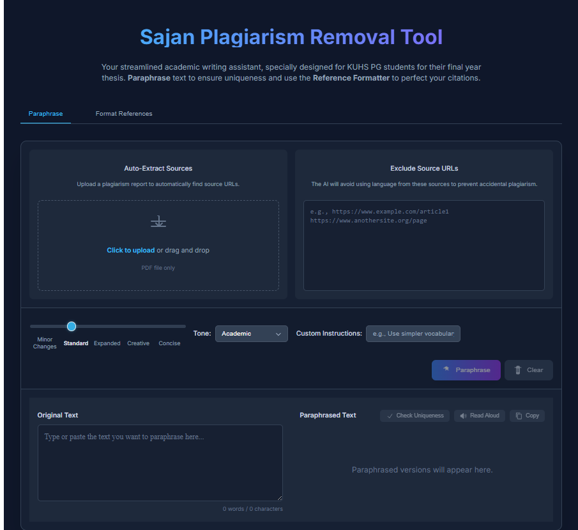Activate the Read Aloud button
Screen dimensions: 578x530
pyautogui.click(x=479, y=416)
